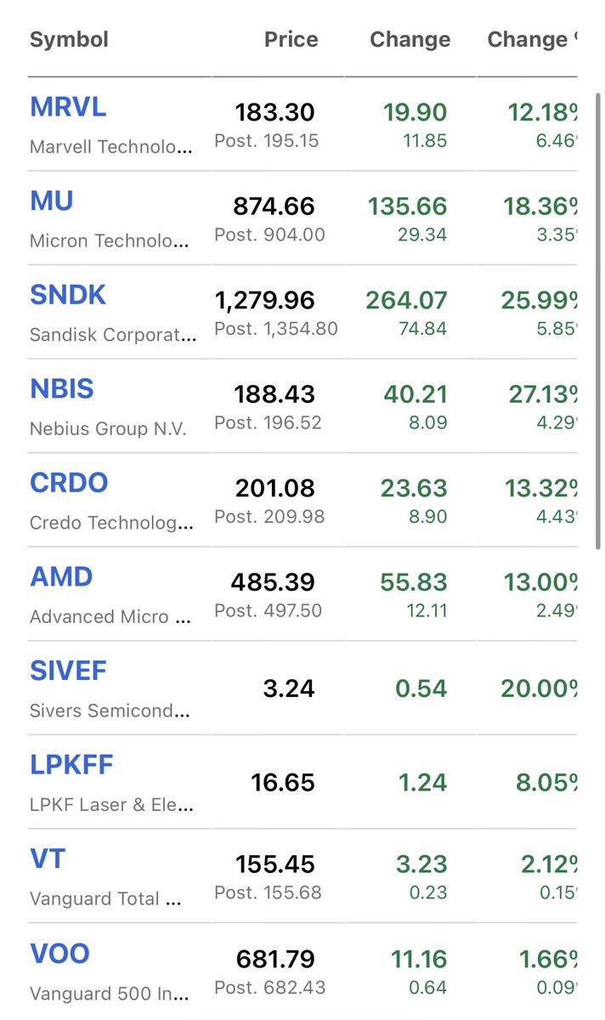Sort by the Price column header
This screenshot has height=1020, width=605.
(x=291, y=40)
